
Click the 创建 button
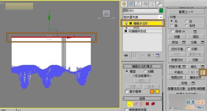tap(177, 37)
